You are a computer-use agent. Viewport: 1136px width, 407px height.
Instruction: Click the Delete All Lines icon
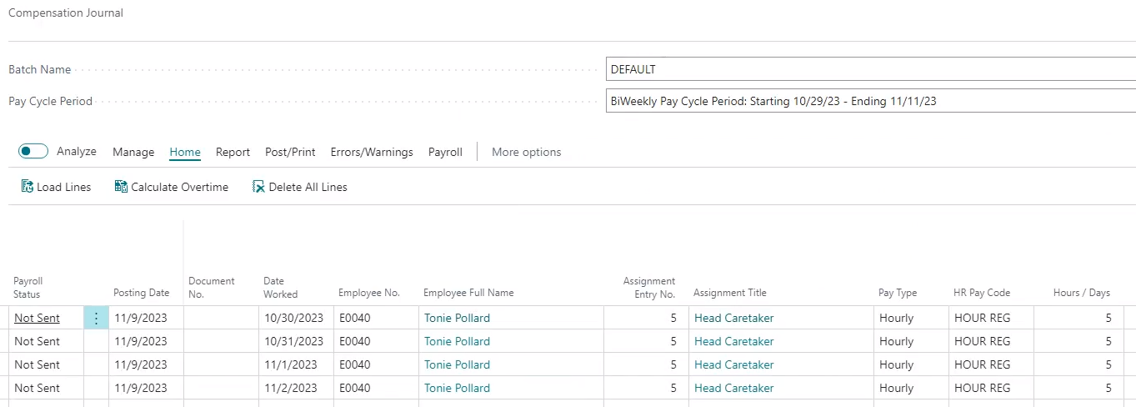tap(258, 187)
